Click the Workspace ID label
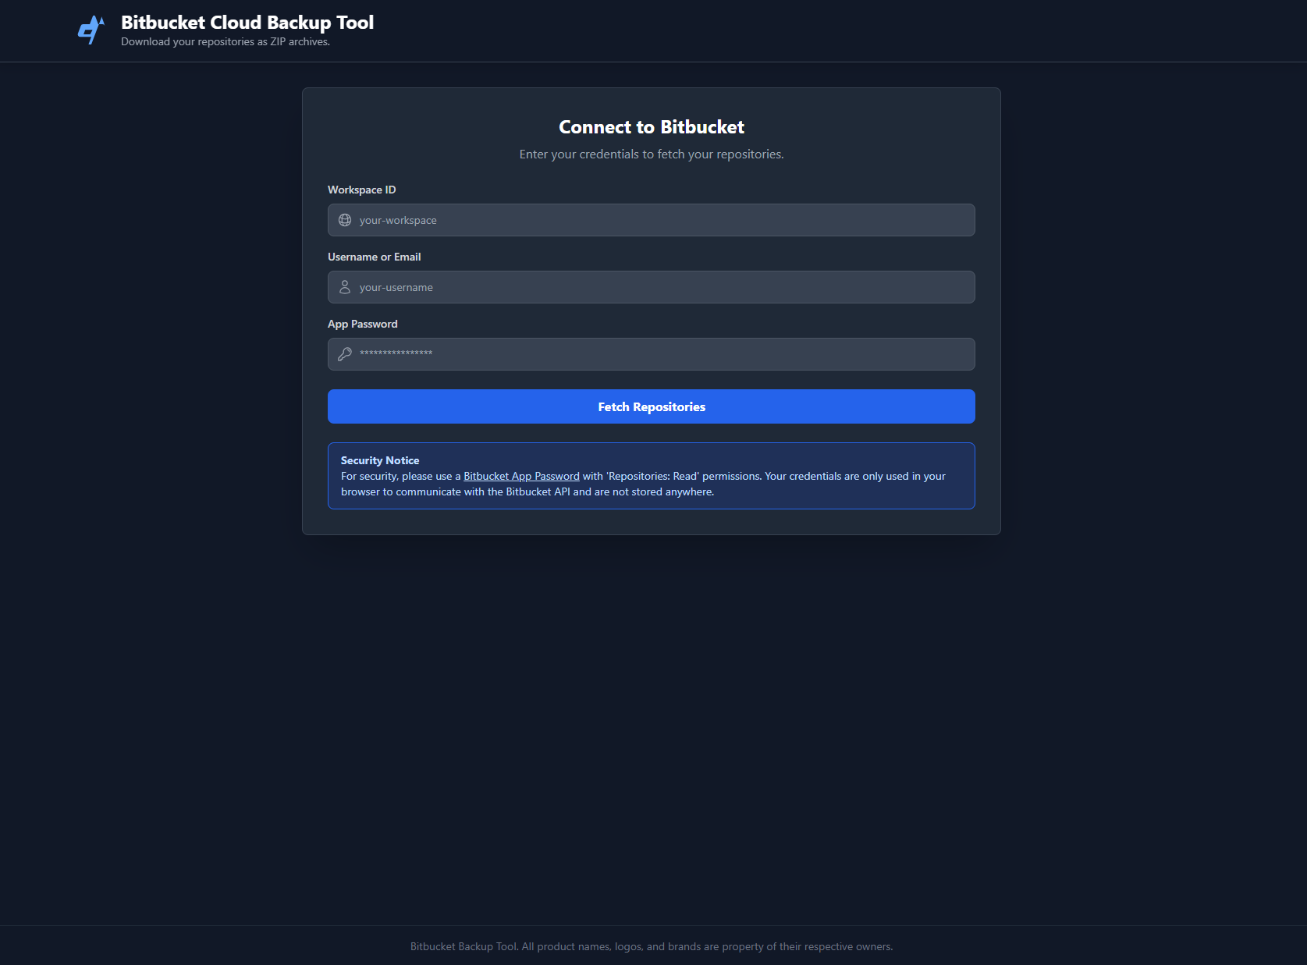The width and height of the screenshot is (1307, 965). [x=362, y=190]
